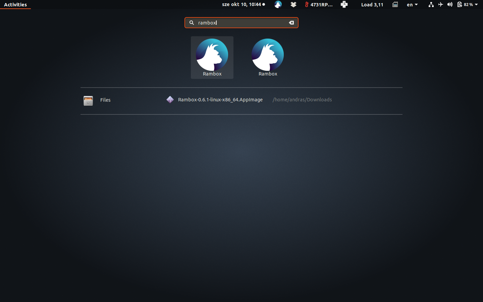Open the clock and calendar menu
Screen dimensions: 483x302
244,4
